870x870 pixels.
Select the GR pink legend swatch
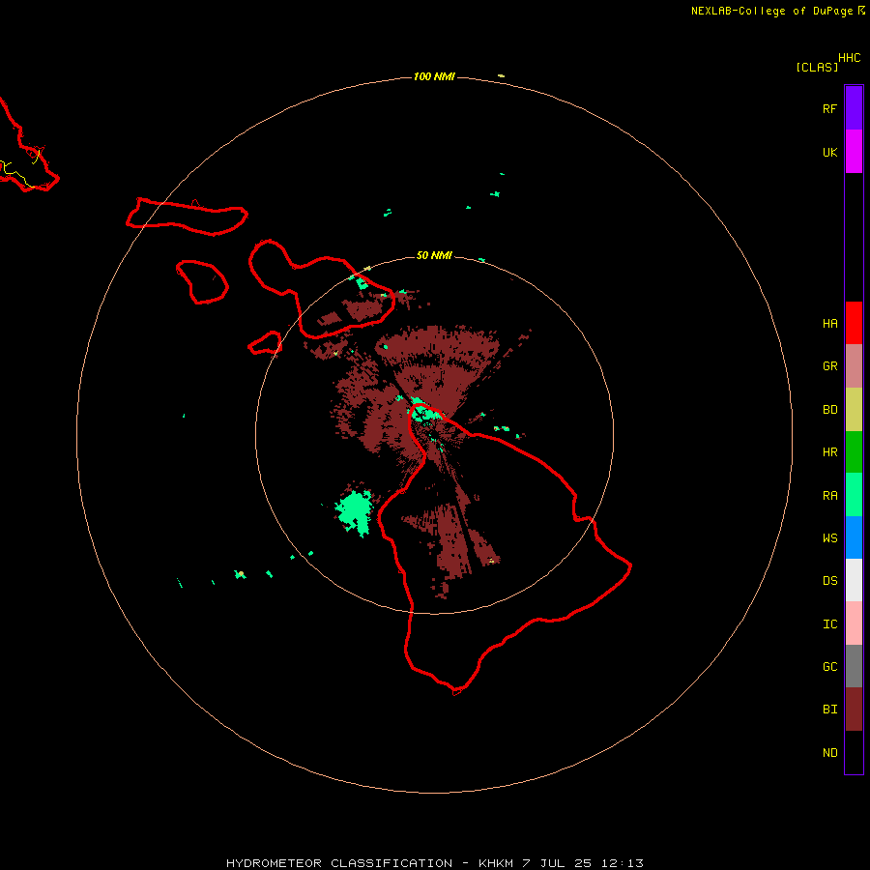coord(854,366)
